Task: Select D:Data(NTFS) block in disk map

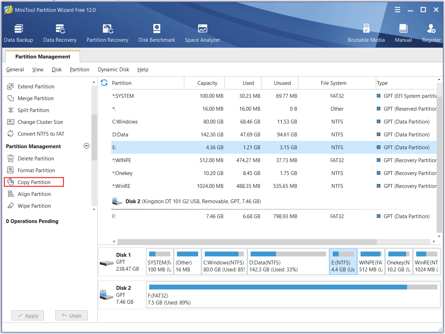Action: tap(288, 262)
